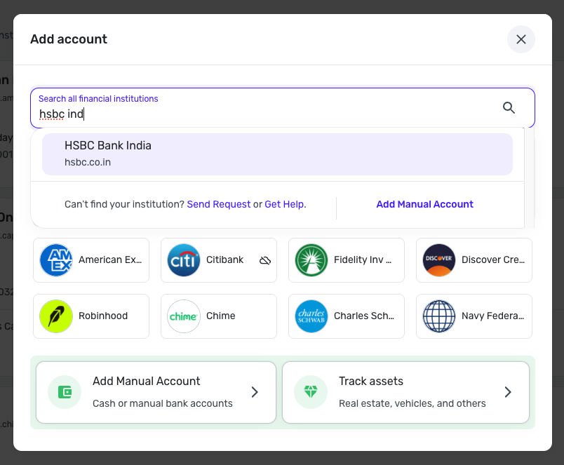The image size is (564, 465).
Task: Click Add Manual Account link in dropdown
Action: (x=424, y=204)
